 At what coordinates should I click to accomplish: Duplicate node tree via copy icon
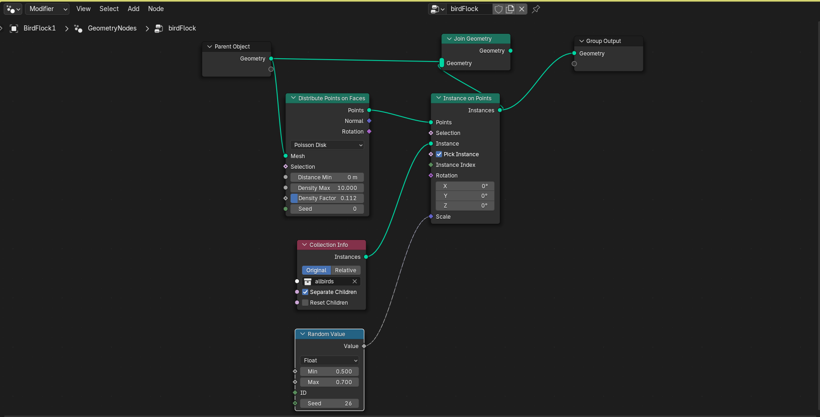tap(509, 9)
